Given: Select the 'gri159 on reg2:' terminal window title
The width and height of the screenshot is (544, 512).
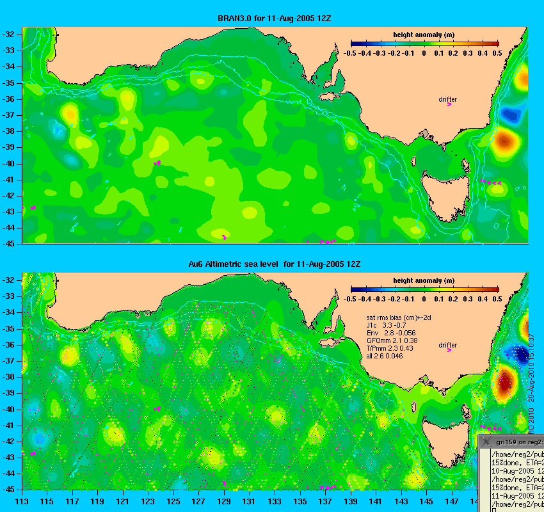Looking at the screenshot, I should [519, 442].
